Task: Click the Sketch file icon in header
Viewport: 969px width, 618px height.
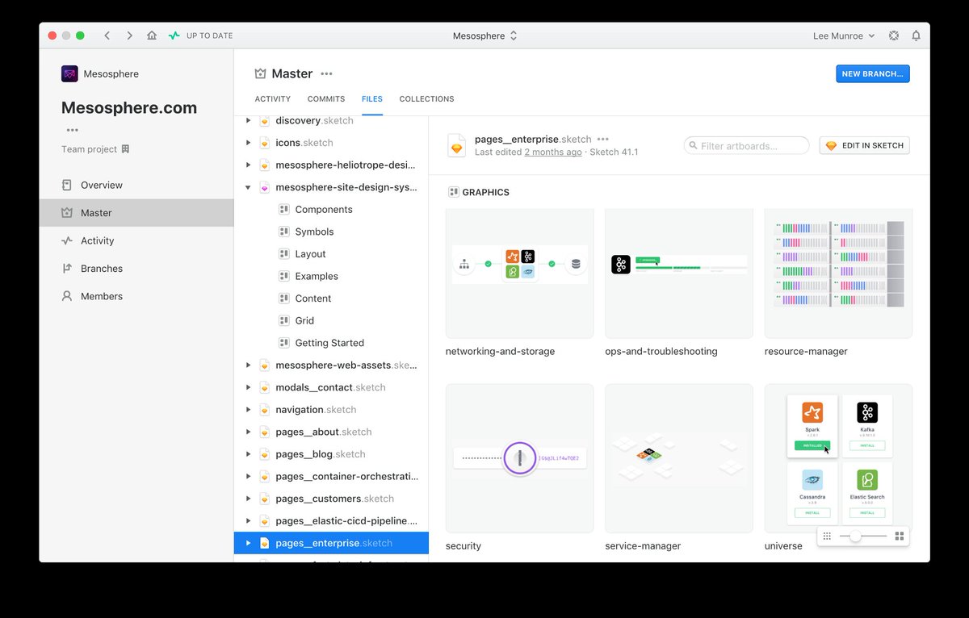Action: [457, 145]
